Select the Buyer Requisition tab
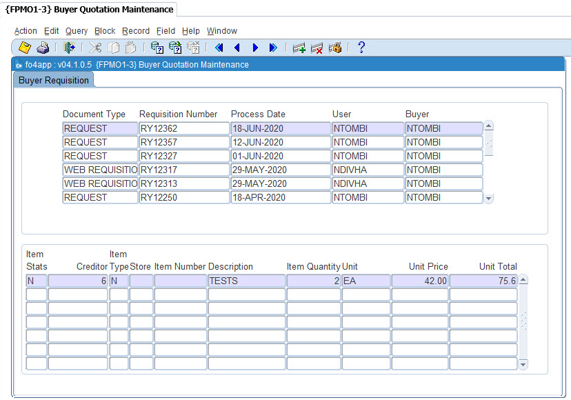Image resolution: width=571 pixels, height=400 pixels. click(x=54, y=81)
